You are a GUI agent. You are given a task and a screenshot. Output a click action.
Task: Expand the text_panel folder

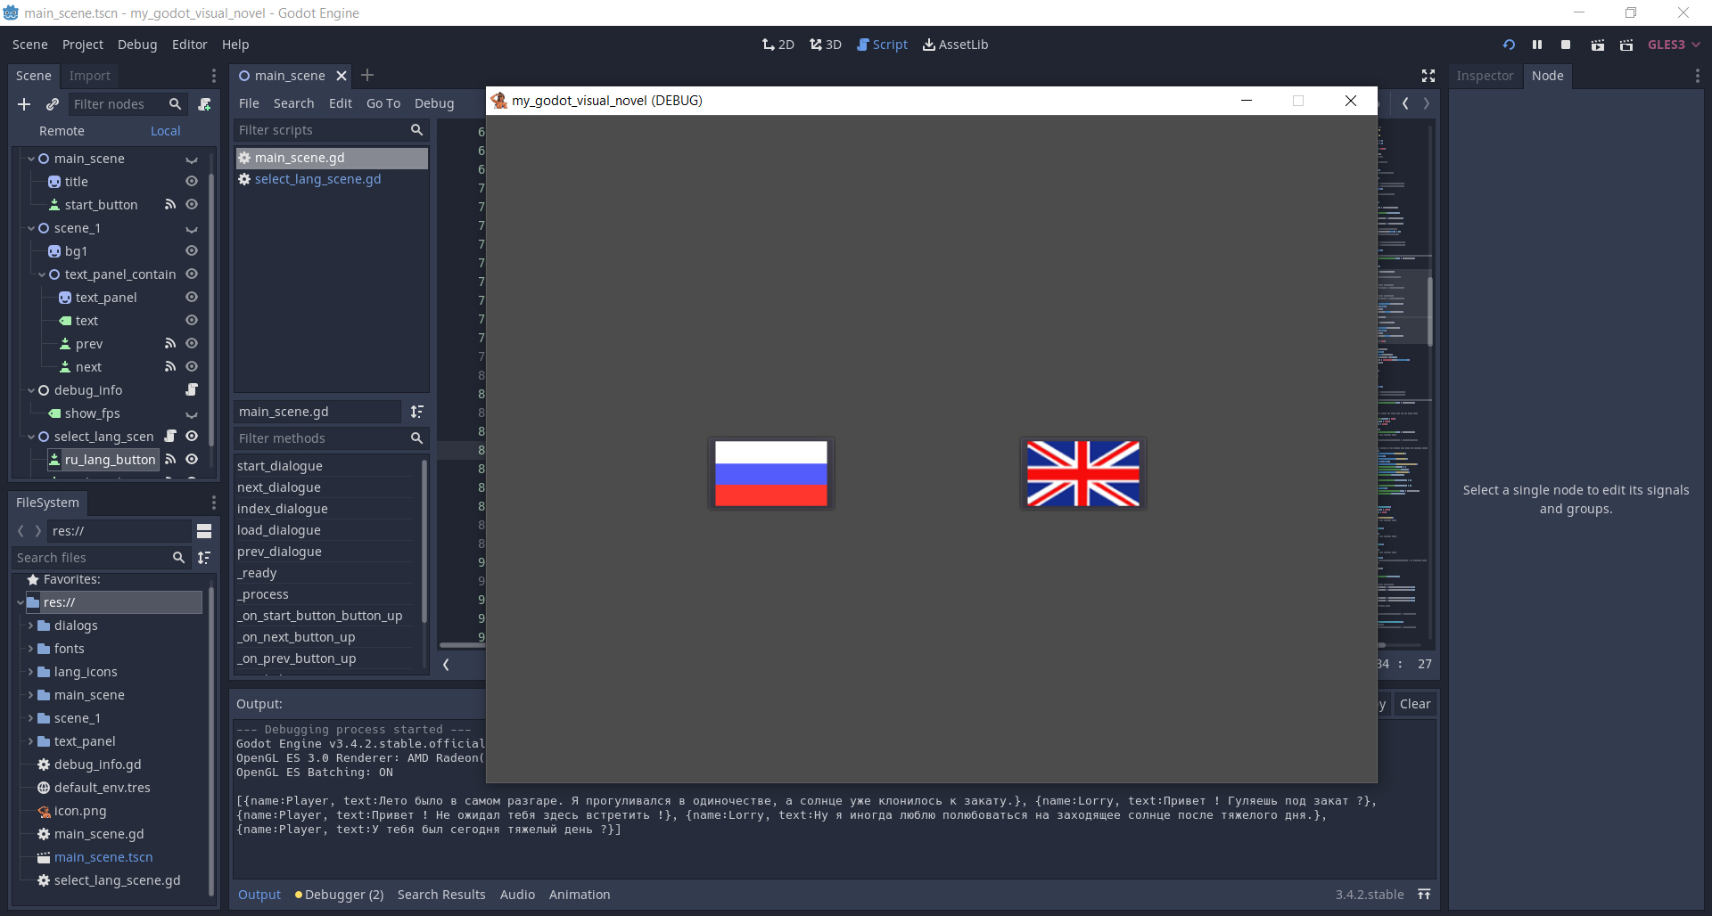click(30, 741)
